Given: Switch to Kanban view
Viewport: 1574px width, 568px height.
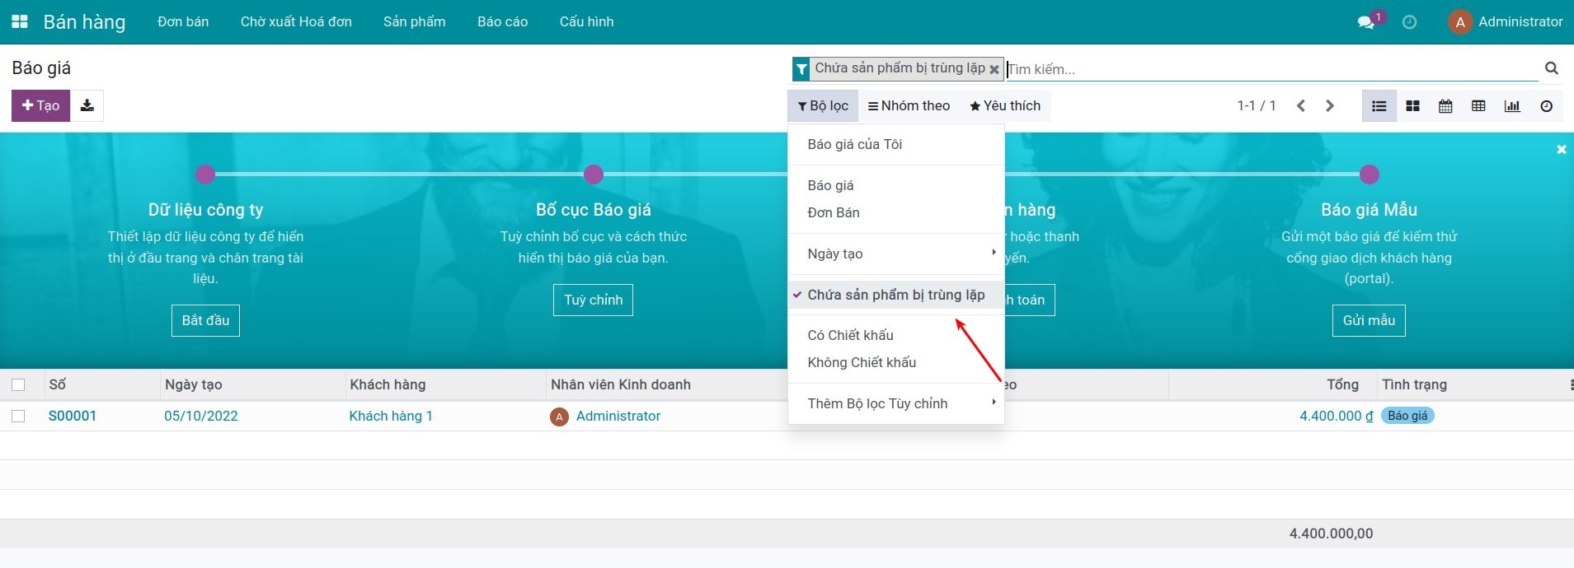Looking at the screenshot, I should [1412, 106].
